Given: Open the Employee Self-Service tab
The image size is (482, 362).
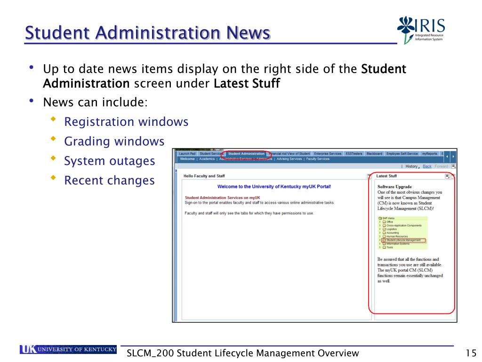Looking at the screenshot, I should tap(402, 154).
